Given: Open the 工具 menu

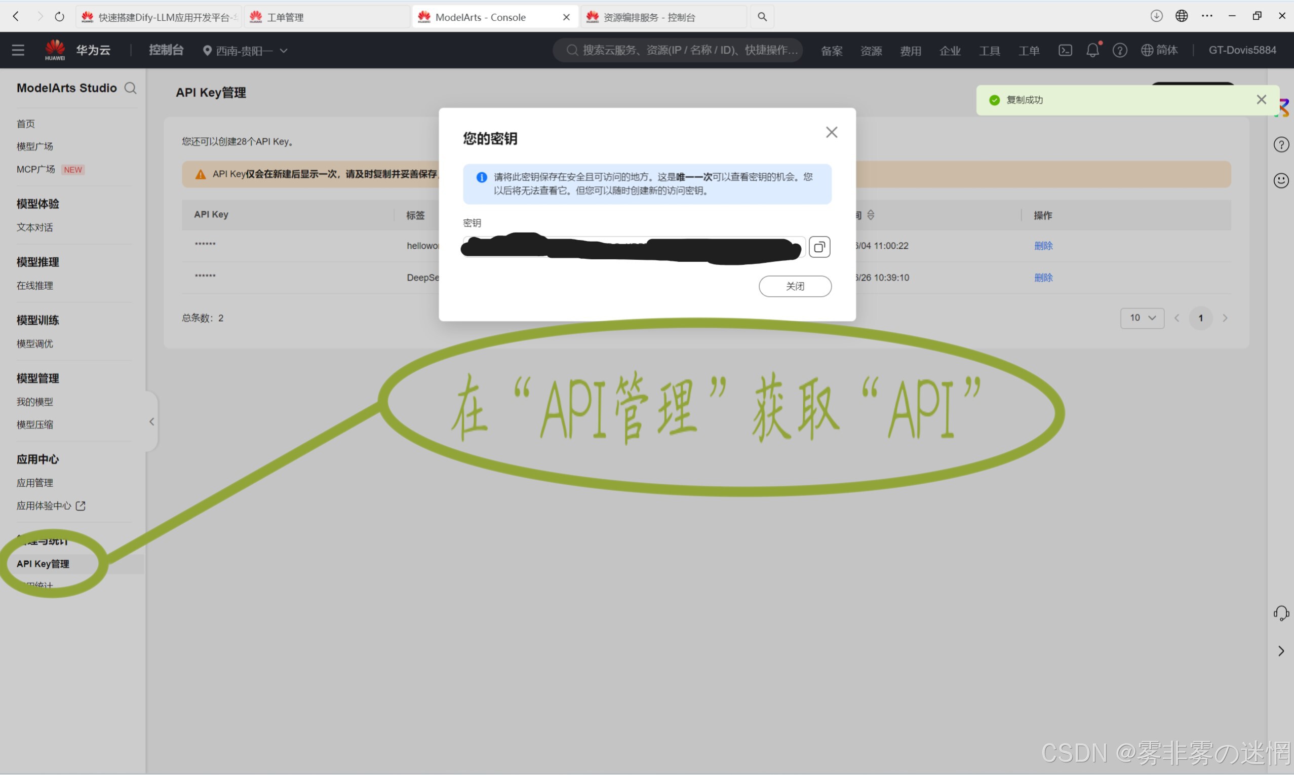Looking at the screenshot, I should 990,51.
